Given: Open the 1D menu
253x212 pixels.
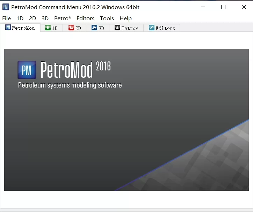Looking at the screenshot, I should (x=20, y=18).
